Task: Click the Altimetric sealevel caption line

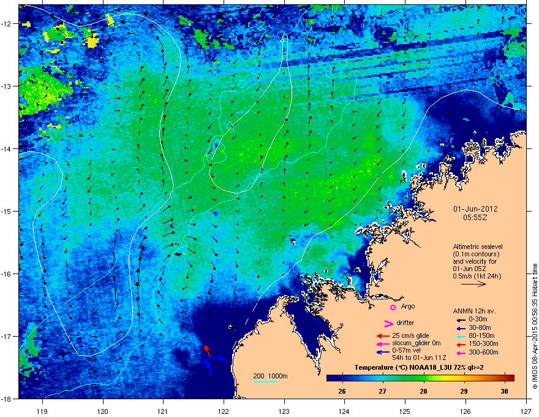Action: [478, 247]
